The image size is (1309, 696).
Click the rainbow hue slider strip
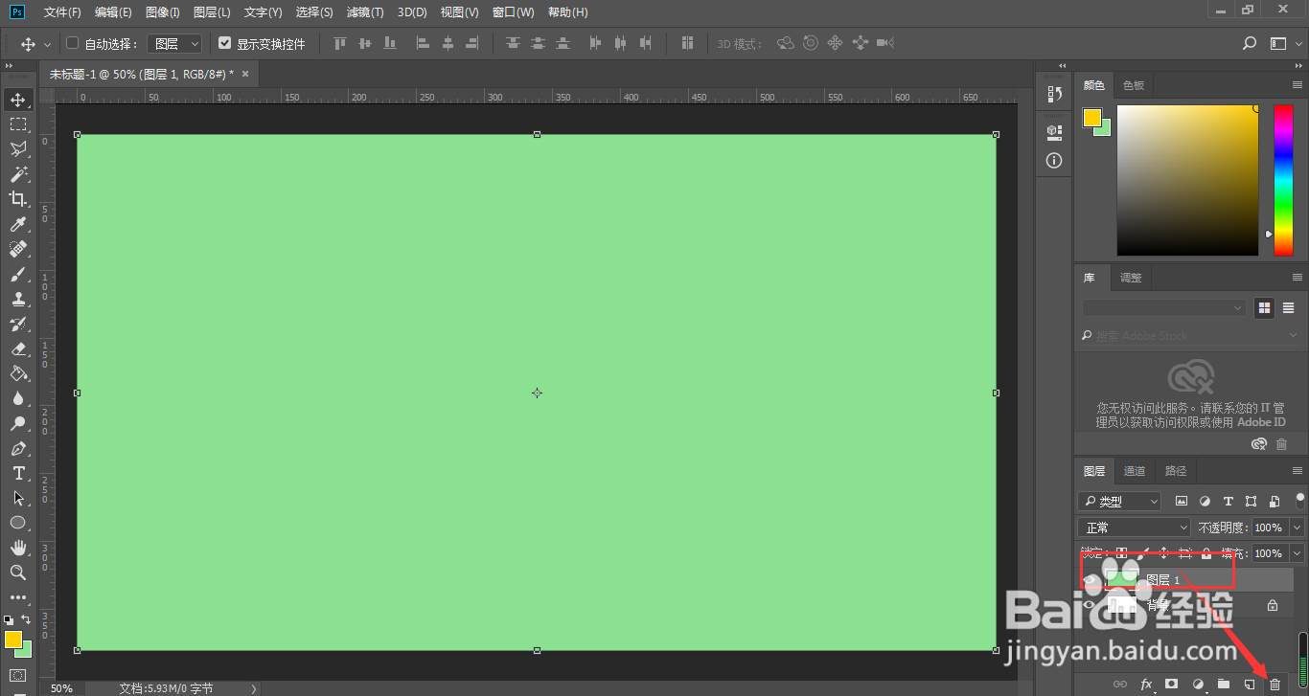pos(1283,180)
